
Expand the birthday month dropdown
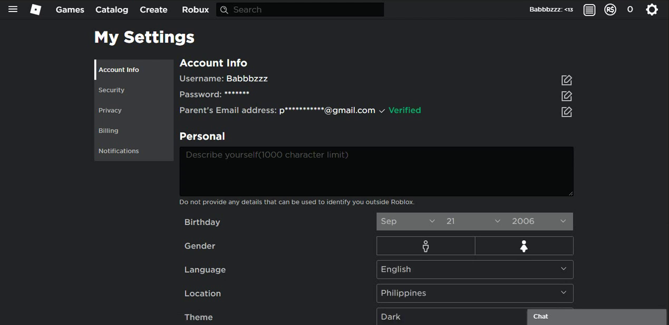pyautogui.click(x=409, y=221)
